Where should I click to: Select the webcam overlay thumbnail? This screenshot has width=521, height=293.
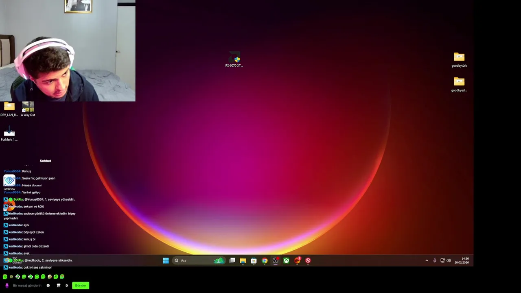68,50
